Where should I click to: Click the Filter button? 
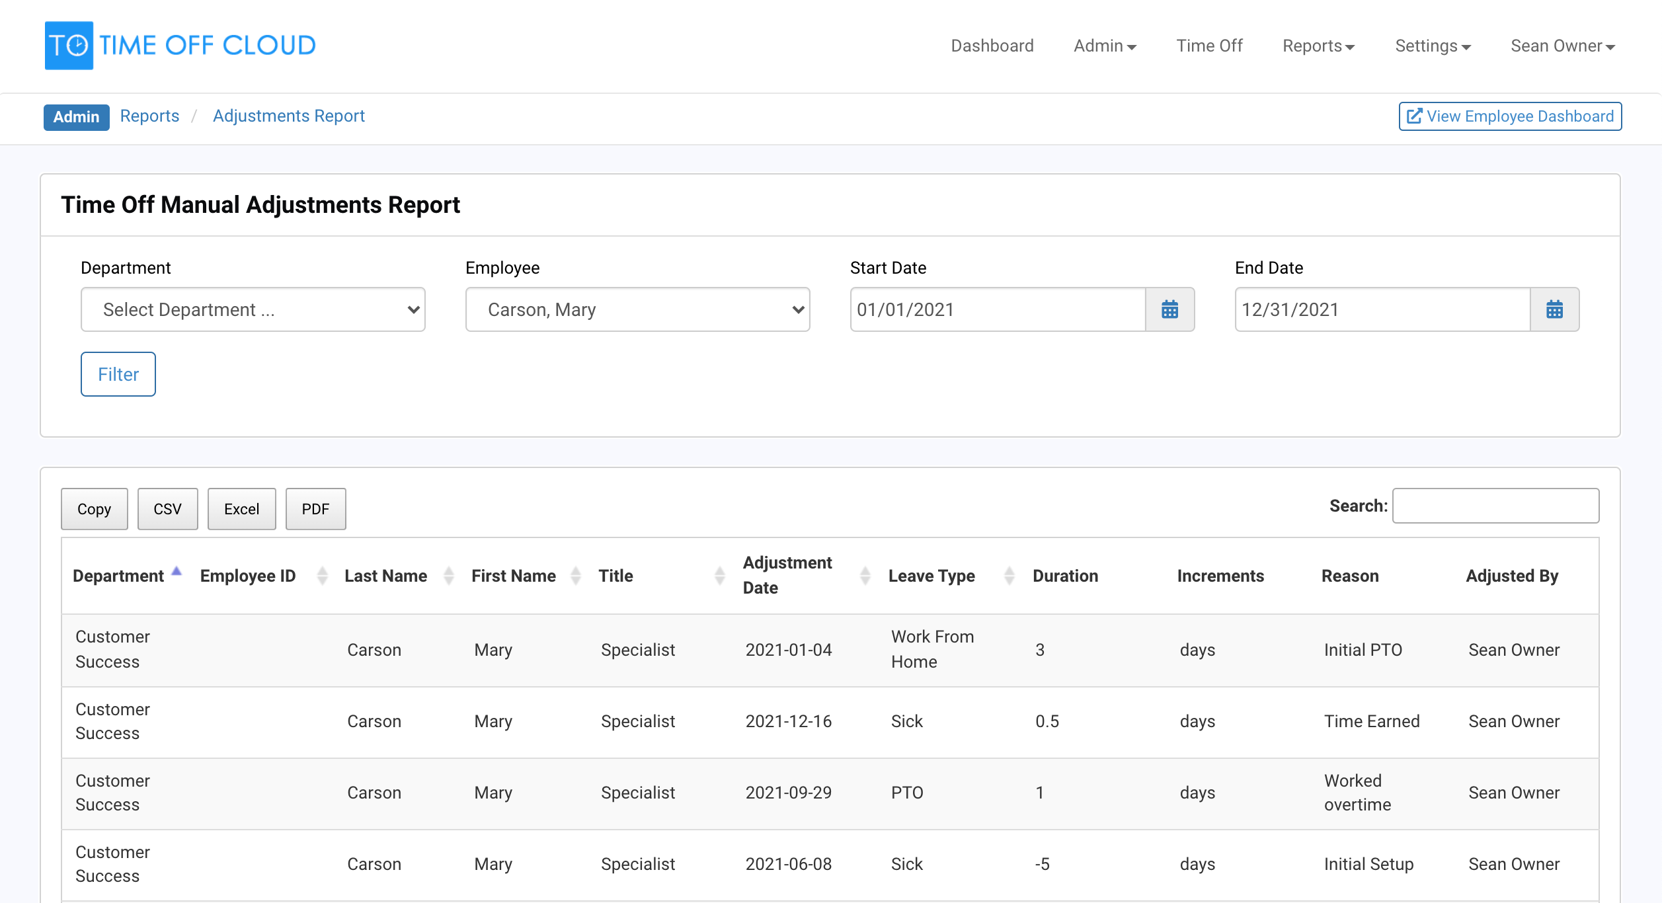click(118, 374)
